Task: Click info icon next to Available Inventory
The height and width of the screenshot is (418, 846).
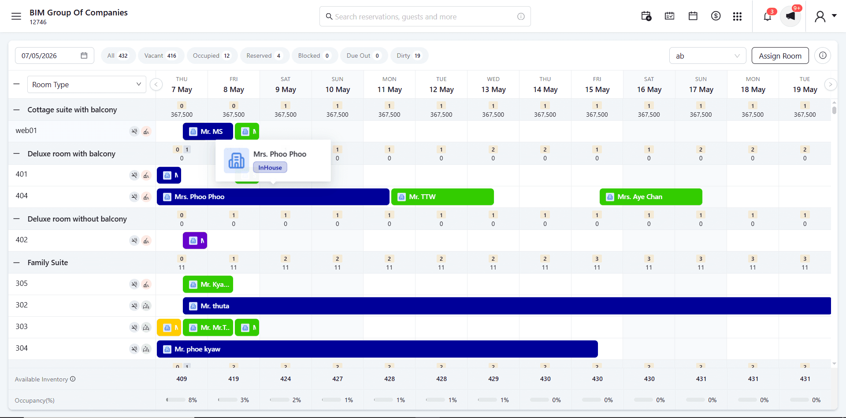Action: click(73, 379)
